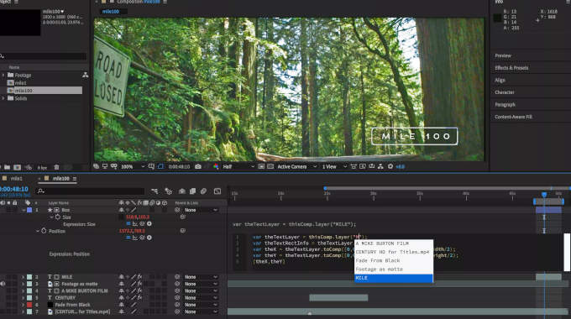The width and height of the screenshot is (571, 319).
Task: Click the expression pick whip for Size
Action: (143, 224)
